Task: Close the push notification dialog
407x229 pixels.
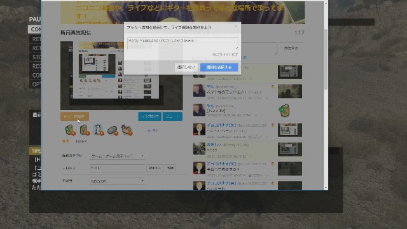Action: 236,26
